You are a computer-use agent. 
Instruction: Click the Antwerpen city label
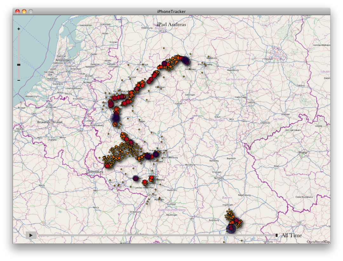point(51,107)
